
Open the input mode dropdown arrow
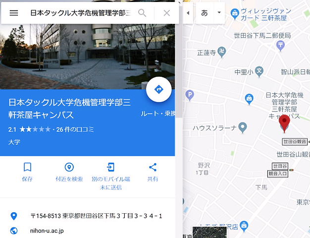click(x=219, y=13)
